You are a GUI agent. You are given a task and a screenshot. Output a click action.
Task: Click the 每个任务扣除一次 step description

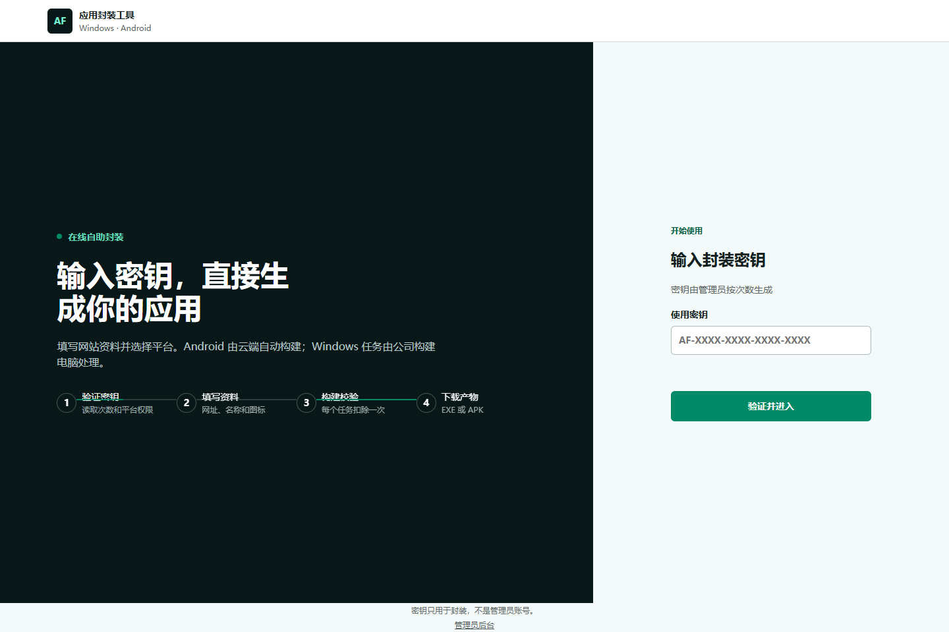click(x=353, y=410)
